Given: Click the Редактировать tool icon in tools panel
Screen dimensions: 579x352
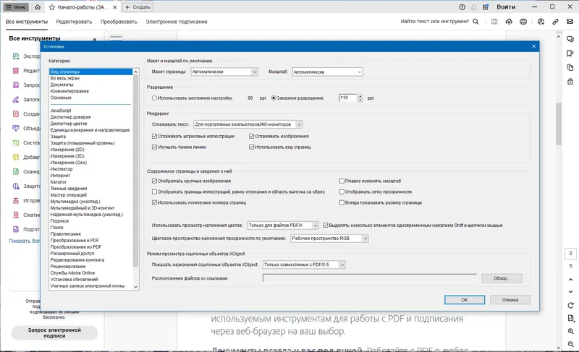Looking at the screenshot, I should [16, 70].
